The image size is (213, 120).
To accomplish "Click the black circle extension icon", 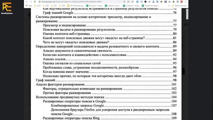I will pyautogui.click(x=145, y=2).
